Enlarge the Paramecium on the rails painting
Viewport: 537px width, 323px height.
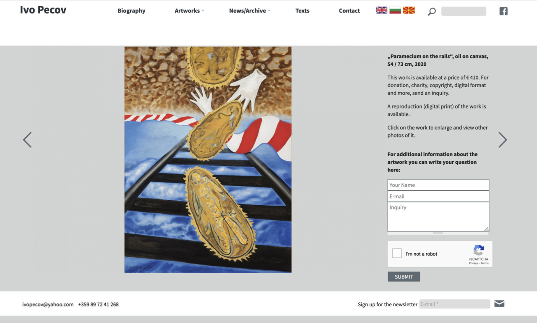208,160
